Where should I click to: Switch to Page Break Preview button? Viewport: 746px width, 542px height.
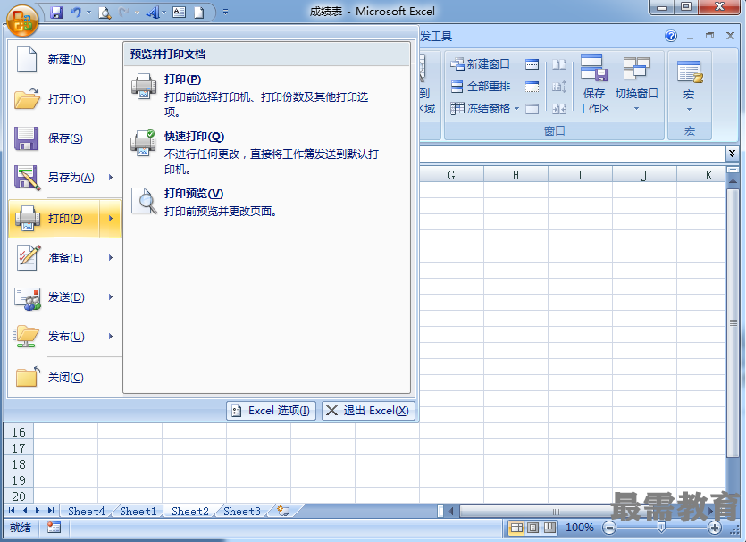pos(549,527)
